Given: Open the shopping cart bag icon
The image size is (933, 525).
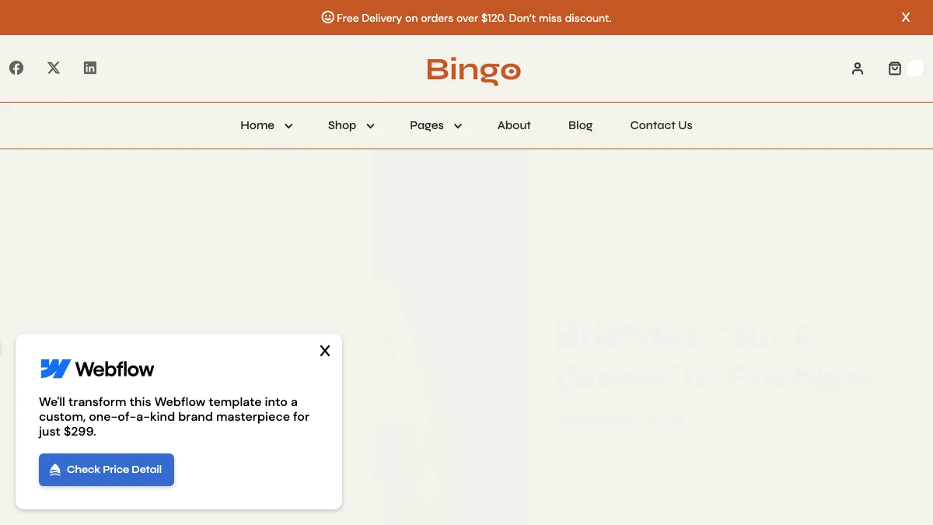Looking at the screenshot, I should point(895,68).
